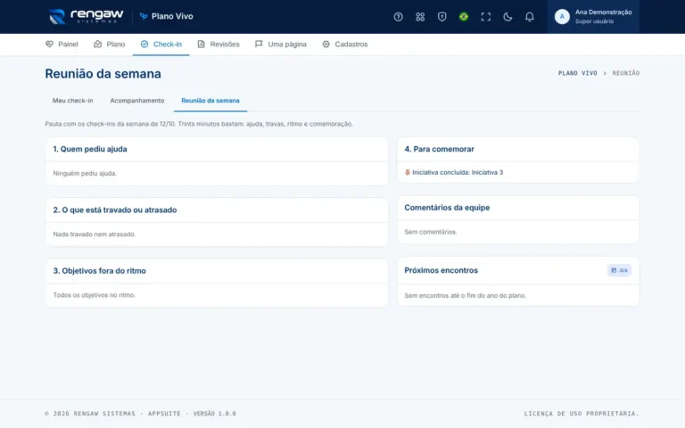
Task: Go to the Painel menu item
Action: [x=62, y=44]
